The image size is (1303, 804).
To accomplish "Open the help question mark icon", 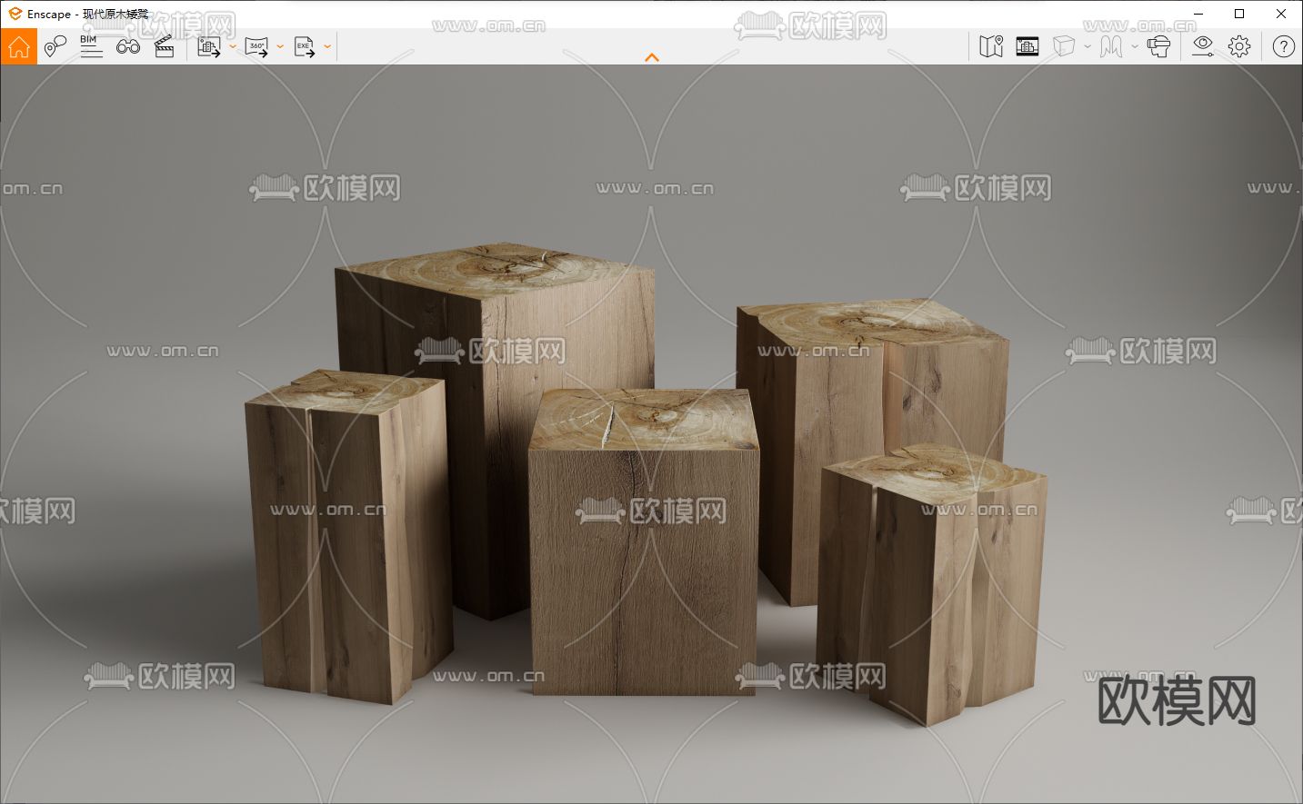I will point(1284,46).
